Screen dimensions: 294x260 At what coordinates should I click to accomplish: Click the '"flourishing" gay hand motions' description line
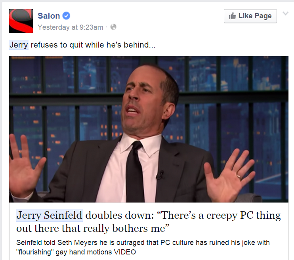65,252
